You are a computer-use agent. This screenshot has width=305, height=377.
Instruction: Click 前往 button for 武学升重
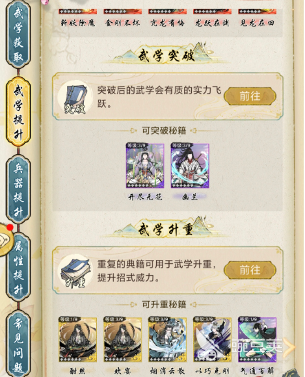pyautogui.click(x=250, y=270)
